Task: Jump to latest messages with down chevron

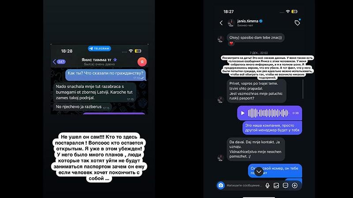Action: pyautogui.click(x=259, y=172)
